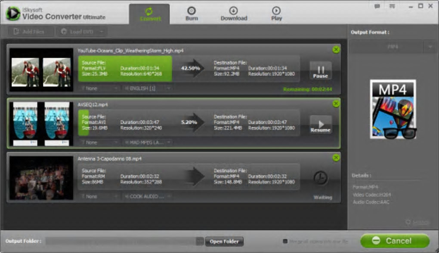Click the browse output folder button
The width and height of the screenshot is (439, 253).
click(200, 241)
